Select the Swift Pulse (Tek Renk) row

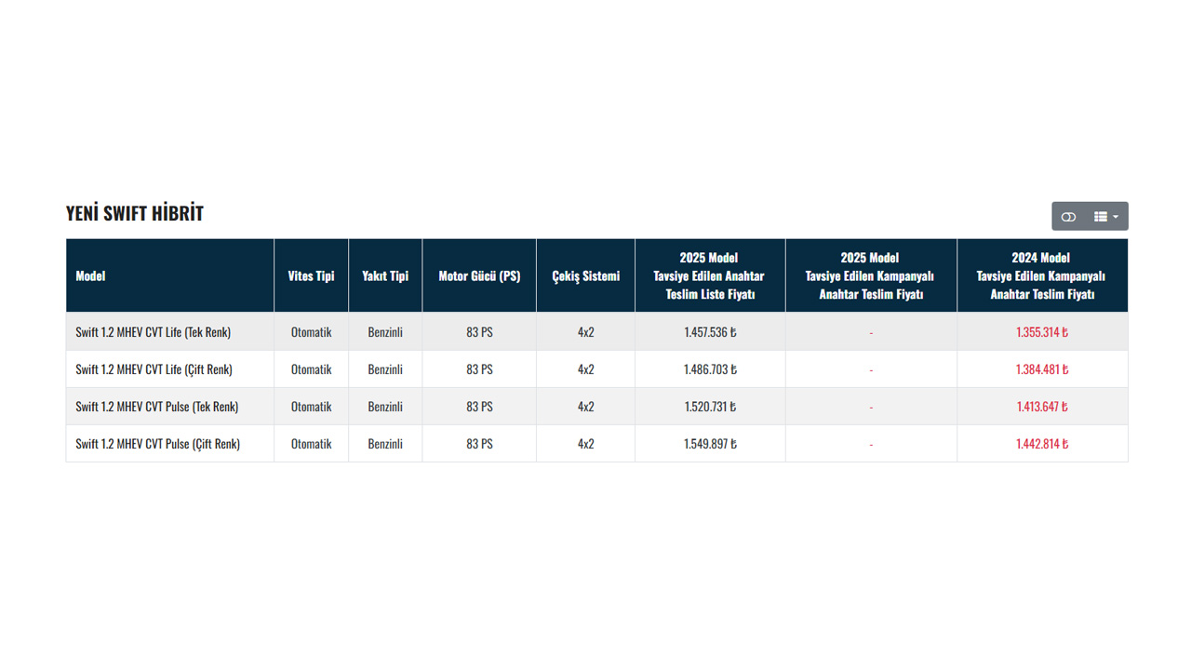596,406
